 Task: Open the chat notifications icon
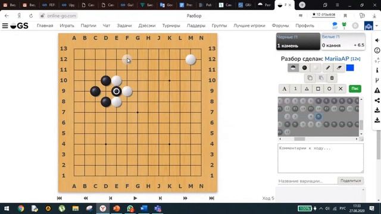(335, 25)
